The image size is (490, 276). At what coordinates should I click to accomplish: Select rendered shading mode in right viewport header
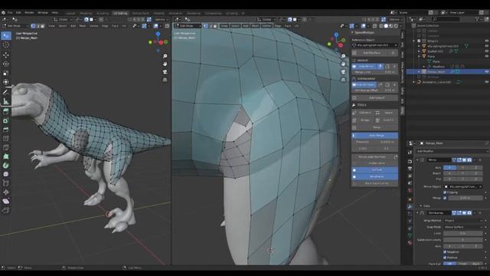pos(396,26)
